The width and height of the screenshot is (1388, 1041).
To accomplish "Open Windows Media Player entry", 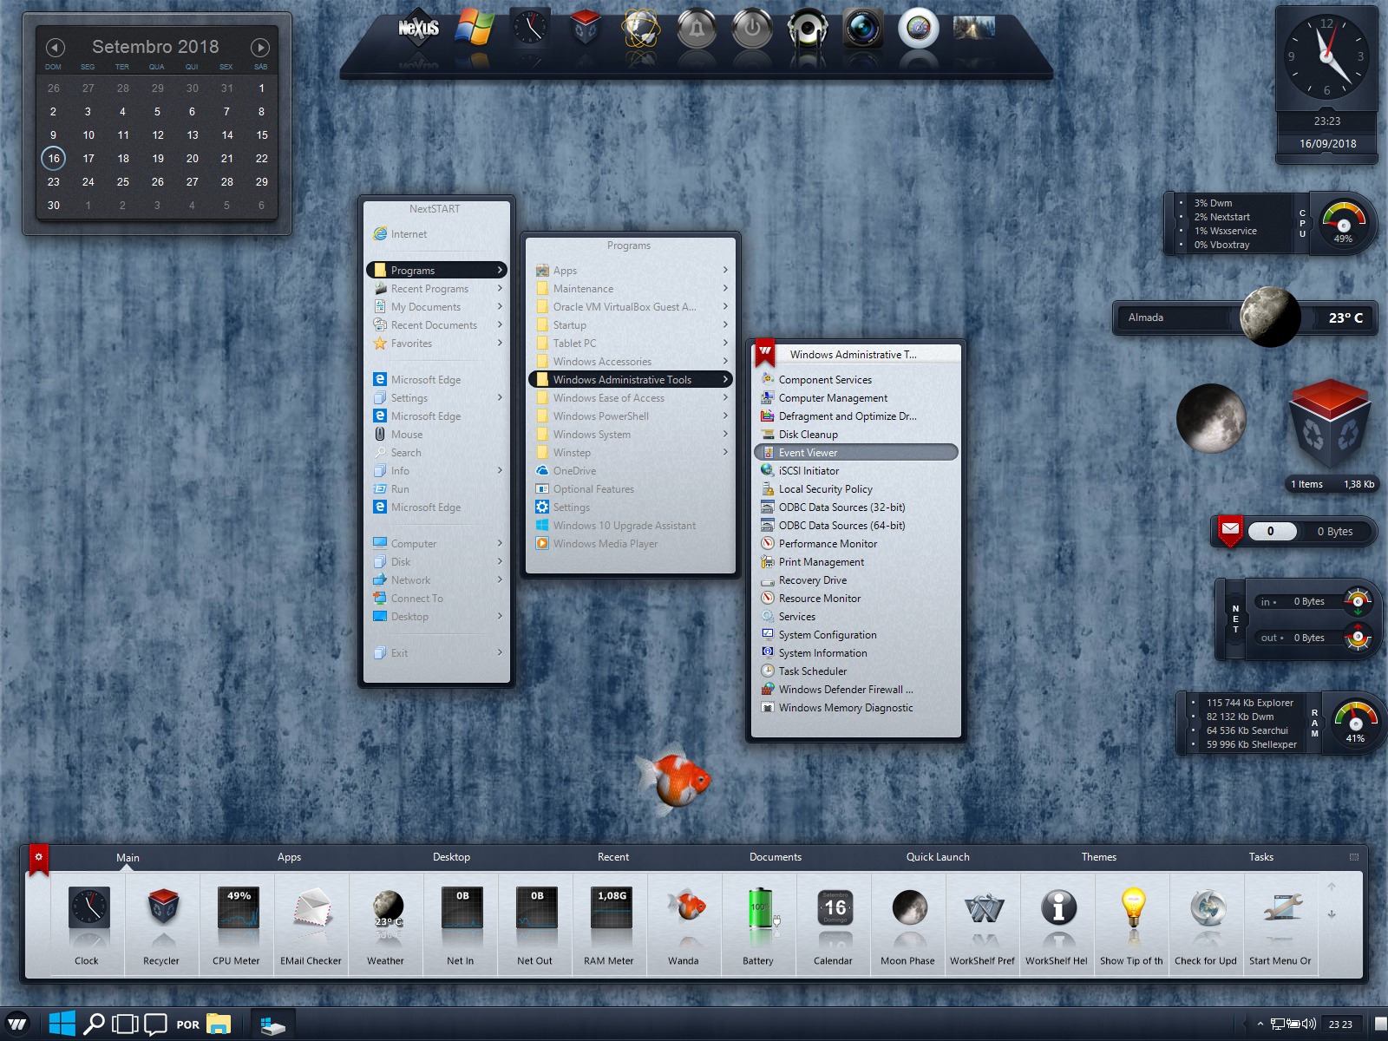I will 631,544.
